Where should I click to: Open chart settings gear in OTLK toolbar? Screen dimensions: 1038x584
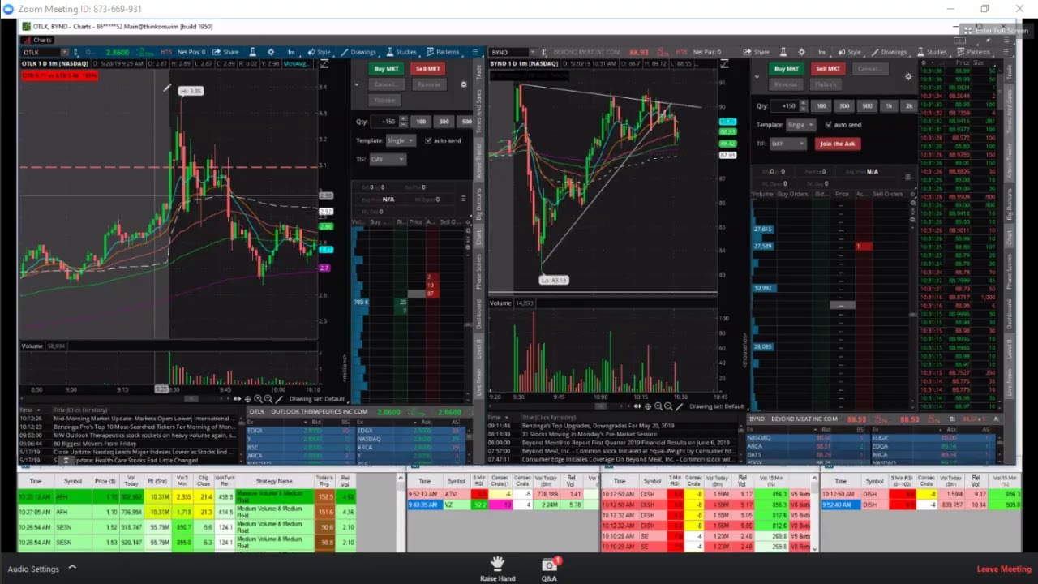pyautogui.click(x=271, y=52)
